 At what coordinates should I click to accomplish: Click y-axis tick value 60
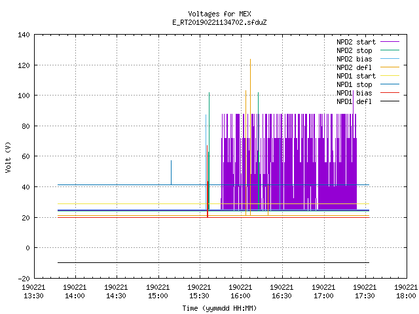pos(26,156)
